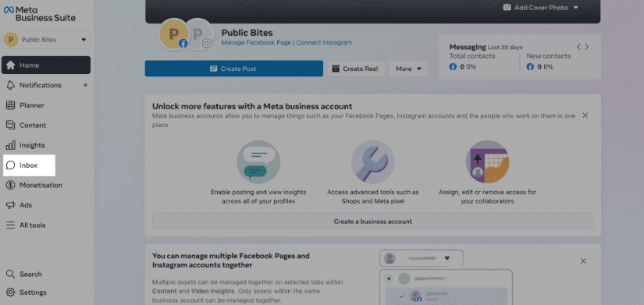Open the Public Bites account dropdown

(x=46, y=40)
